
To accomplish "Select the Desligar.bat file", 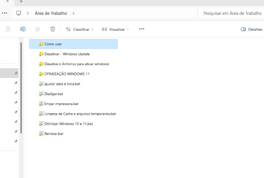I will [73, 94].
